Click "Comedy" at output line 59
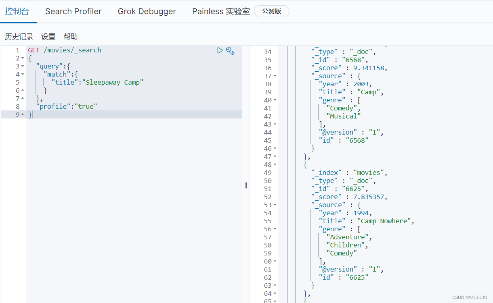 tap(342, 253)
